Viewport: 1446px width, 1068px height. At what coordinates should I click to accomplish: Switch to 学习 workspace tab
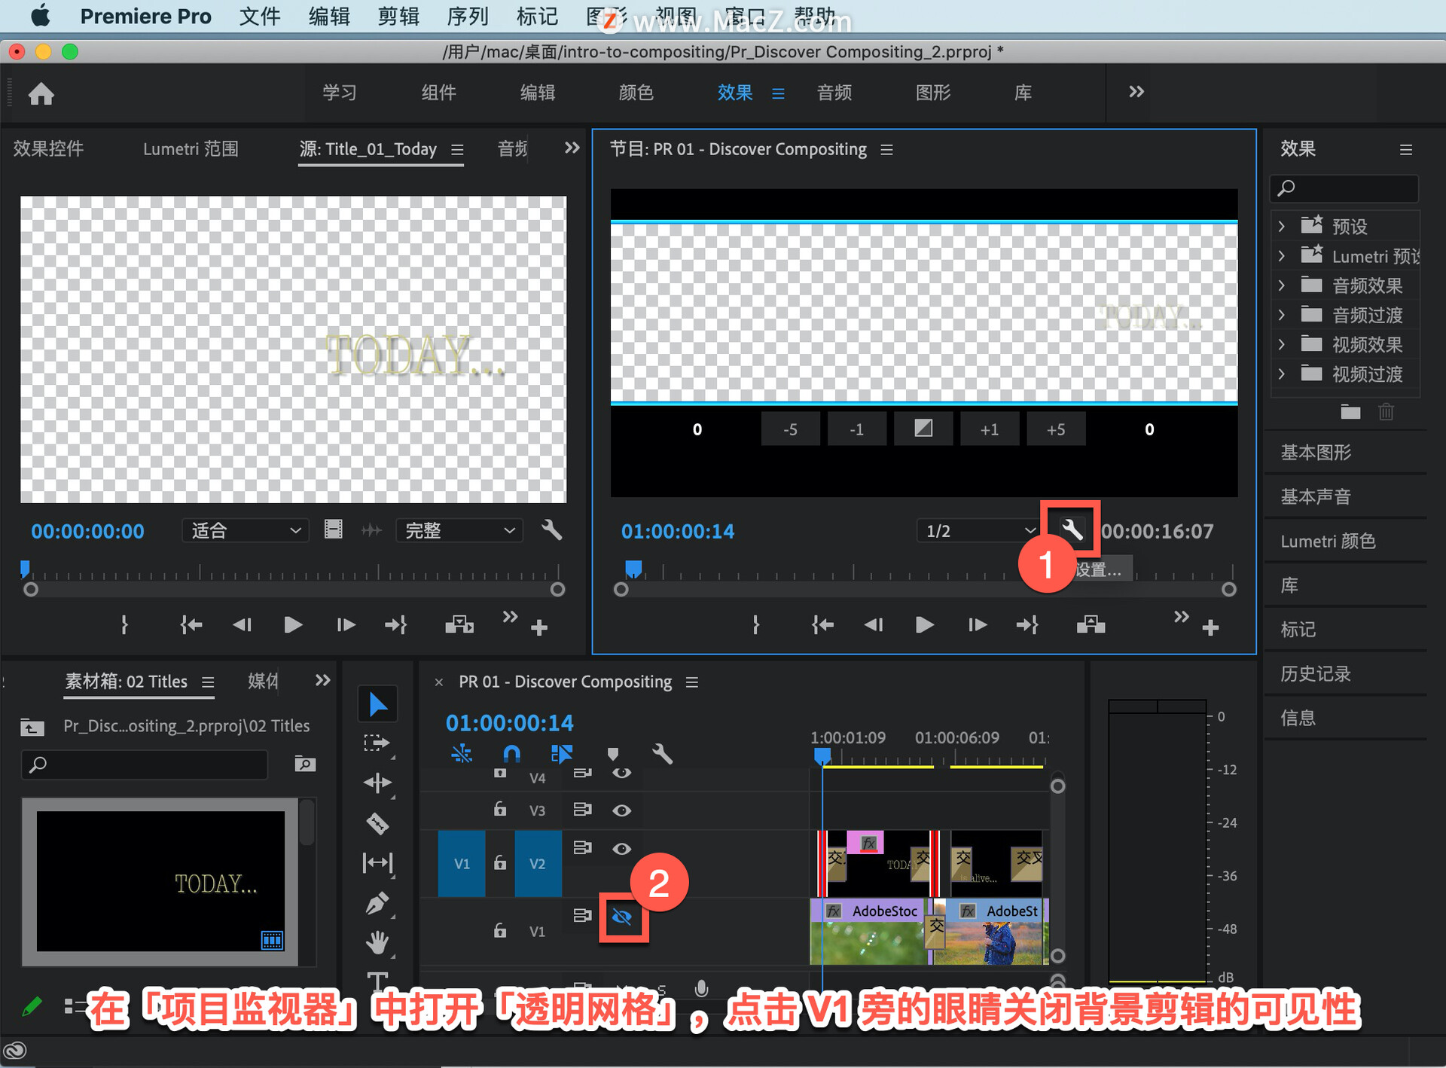click(340, 92)
